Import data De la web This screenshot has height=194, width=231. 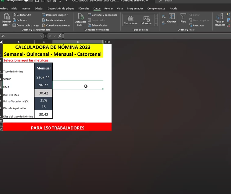(x=20, y=20)
